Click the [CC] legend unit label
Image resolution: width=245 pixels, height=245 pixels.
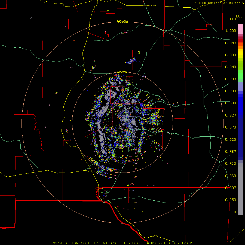[232, 19]
